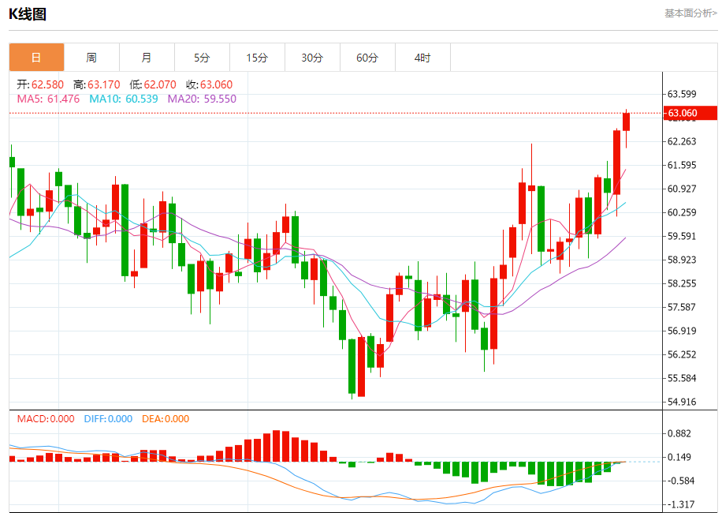Open the 基本面分析 link
Viewport: 722px width, 513px height.
point(690,13)
